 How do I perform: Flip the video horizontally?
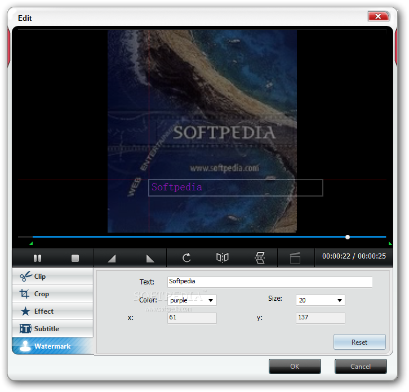223,258
